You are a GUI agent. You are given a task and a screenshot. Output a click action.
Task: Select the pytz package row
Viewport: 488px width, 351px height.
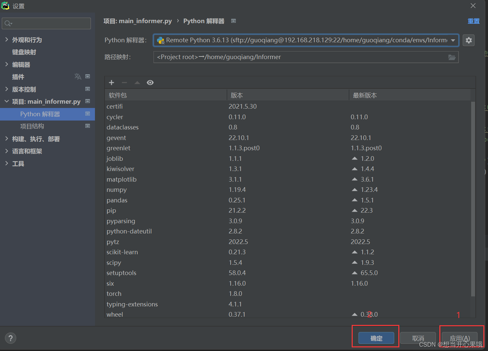click(x=288, y=242)
